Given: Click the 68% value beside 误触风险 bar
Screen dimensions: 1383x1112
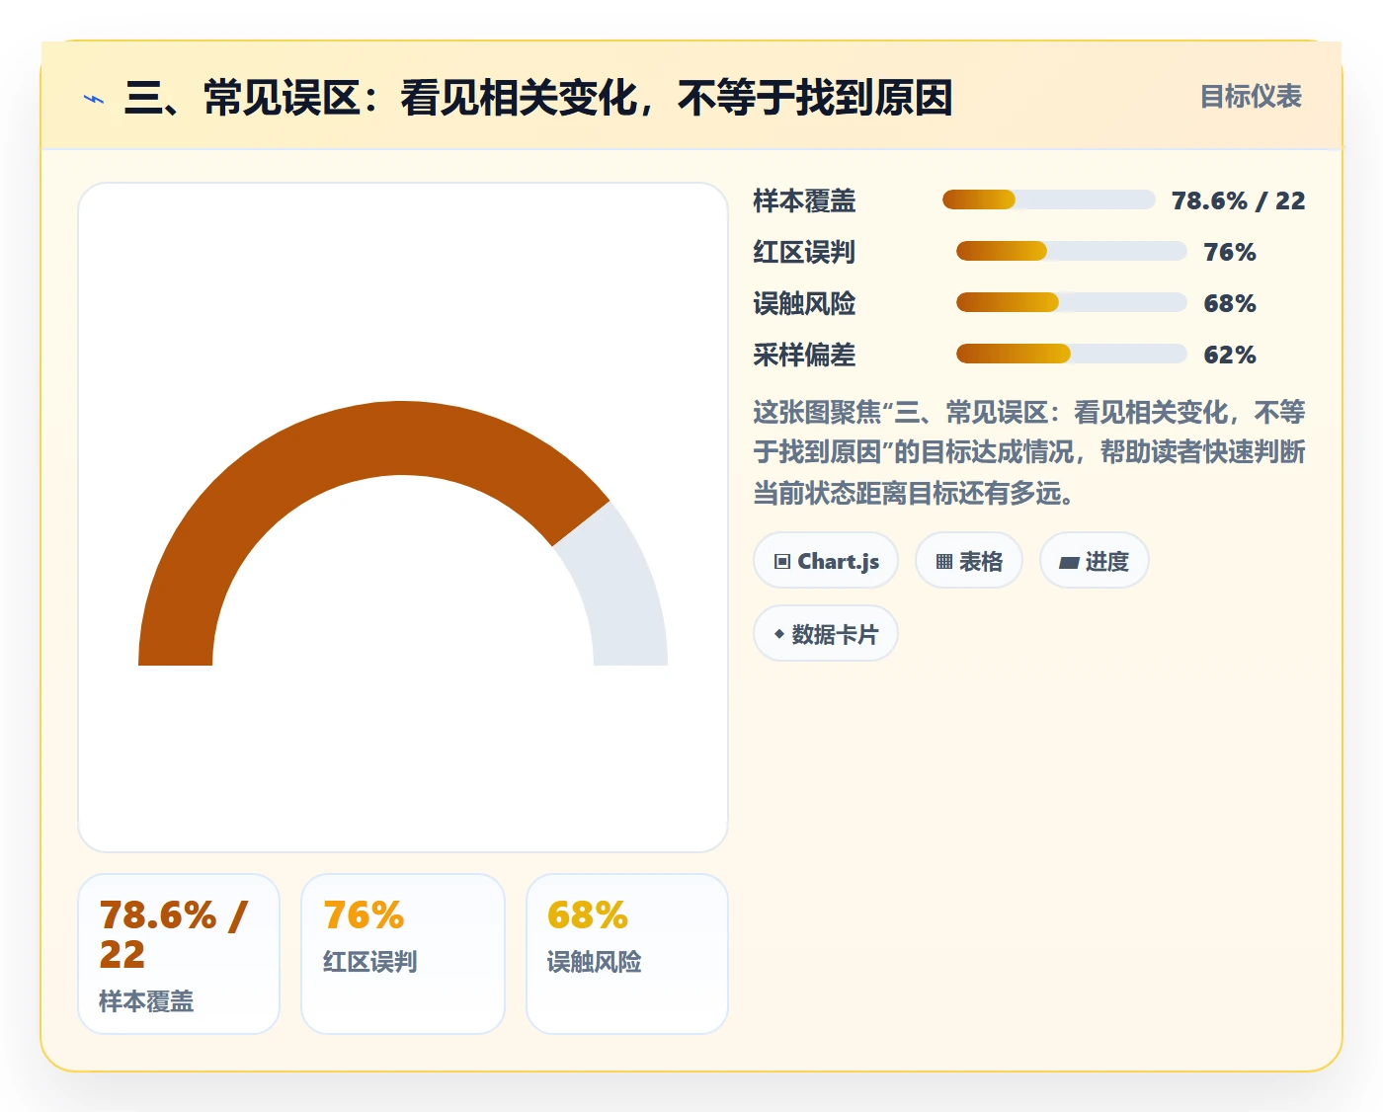Looking at the screenshot, I should coord(1230,303).
